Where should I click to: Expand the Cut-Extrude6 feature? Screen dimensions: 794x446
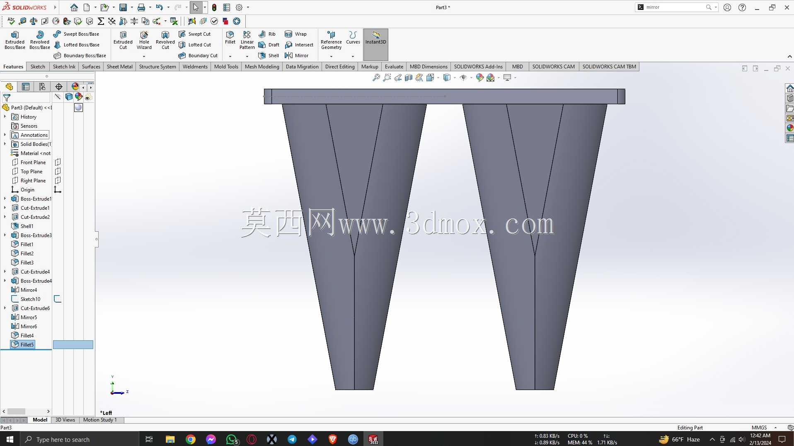coord(5,308)
